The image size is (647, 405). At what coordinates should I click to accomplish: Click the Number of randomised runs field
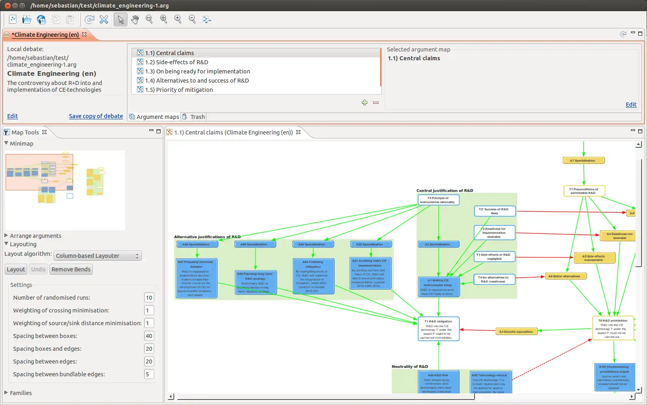[149, 298]
